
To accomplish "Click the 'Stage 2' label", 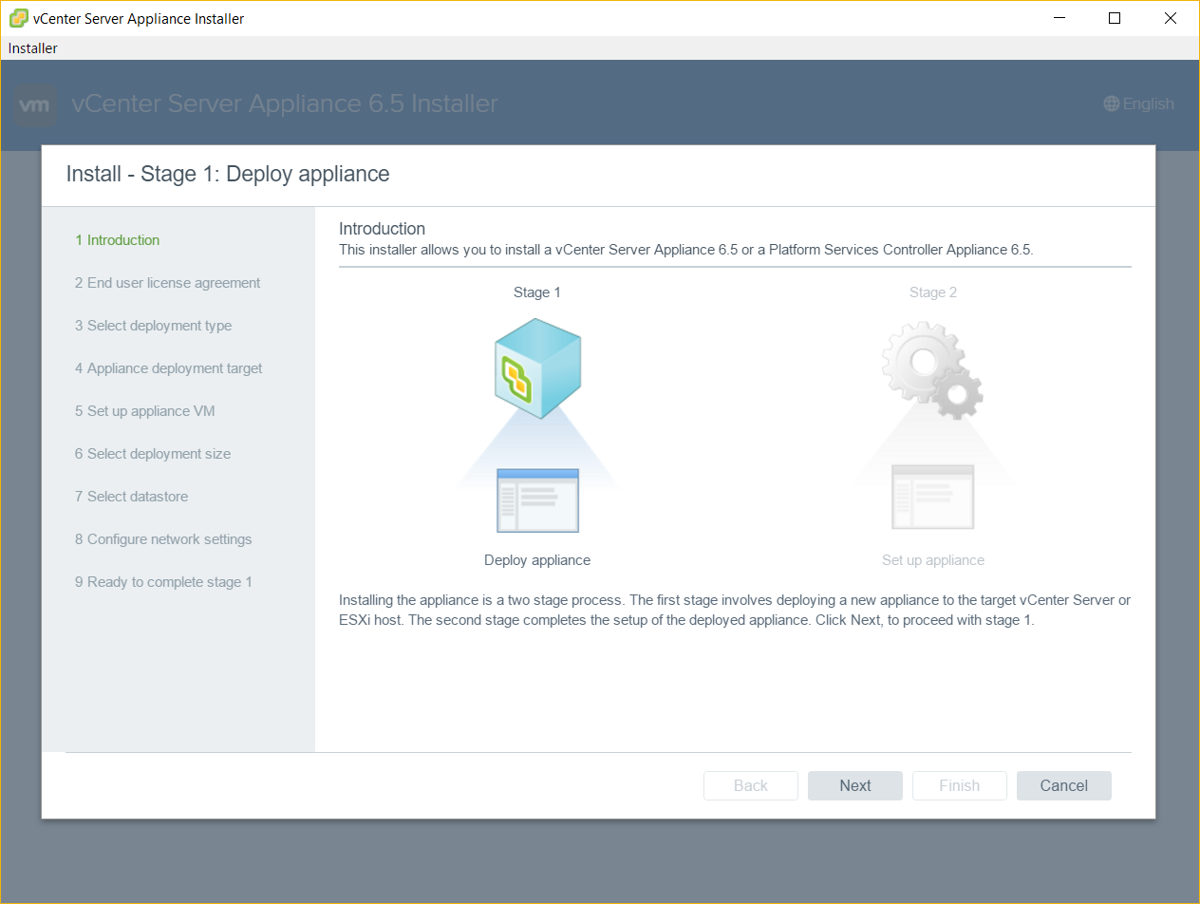I will (x=933, y=292).
